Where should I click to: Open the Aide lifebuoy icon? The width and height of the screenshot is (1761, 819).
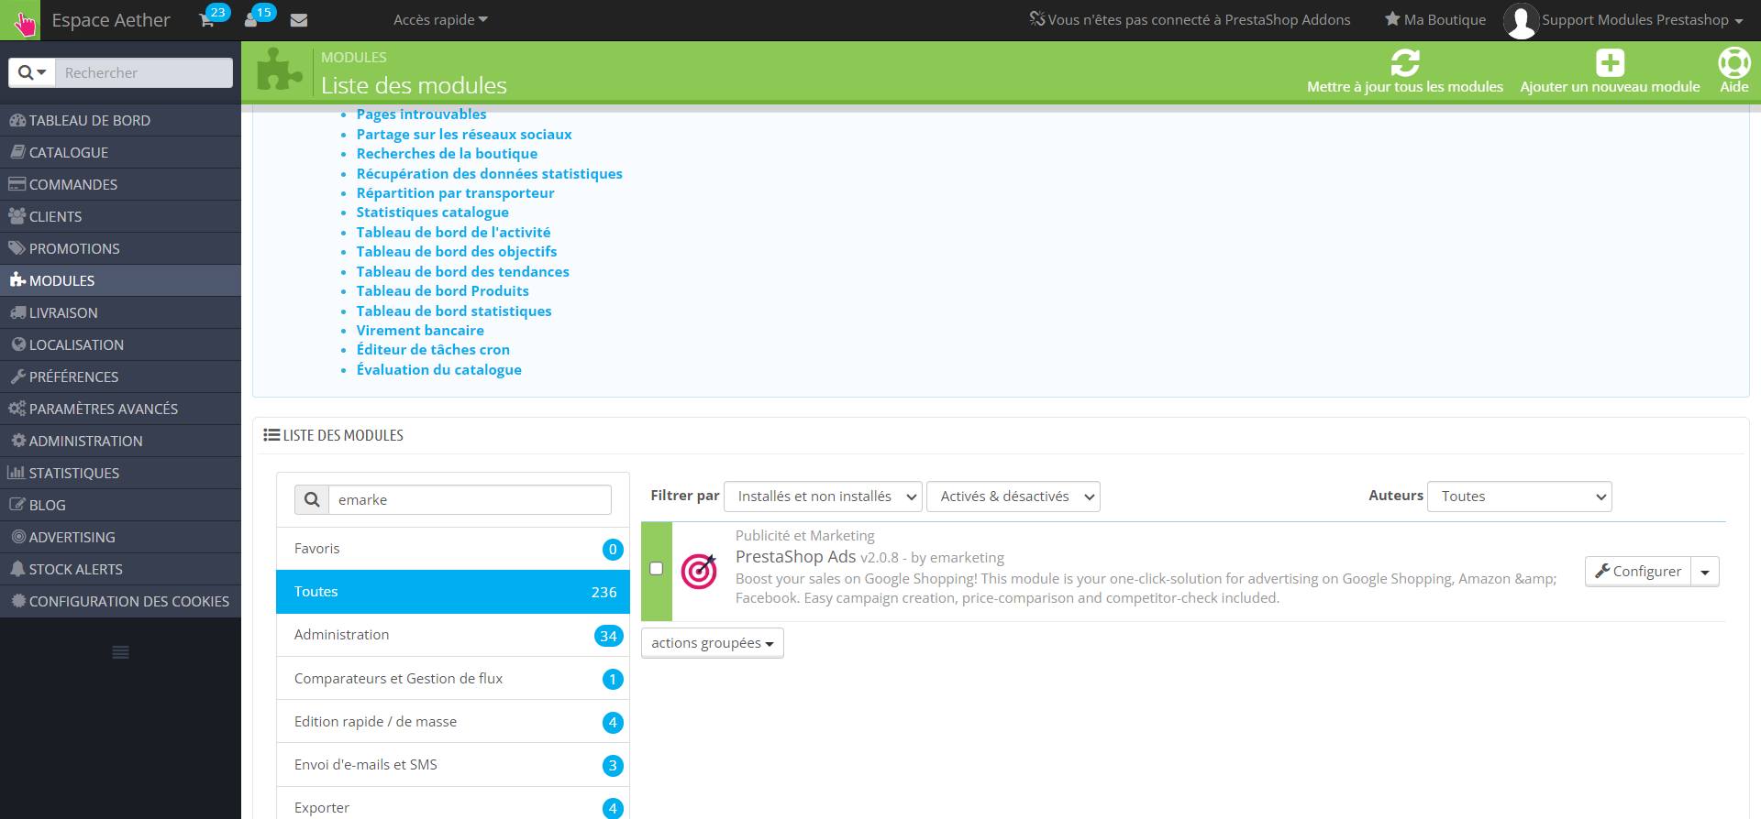1734,62
